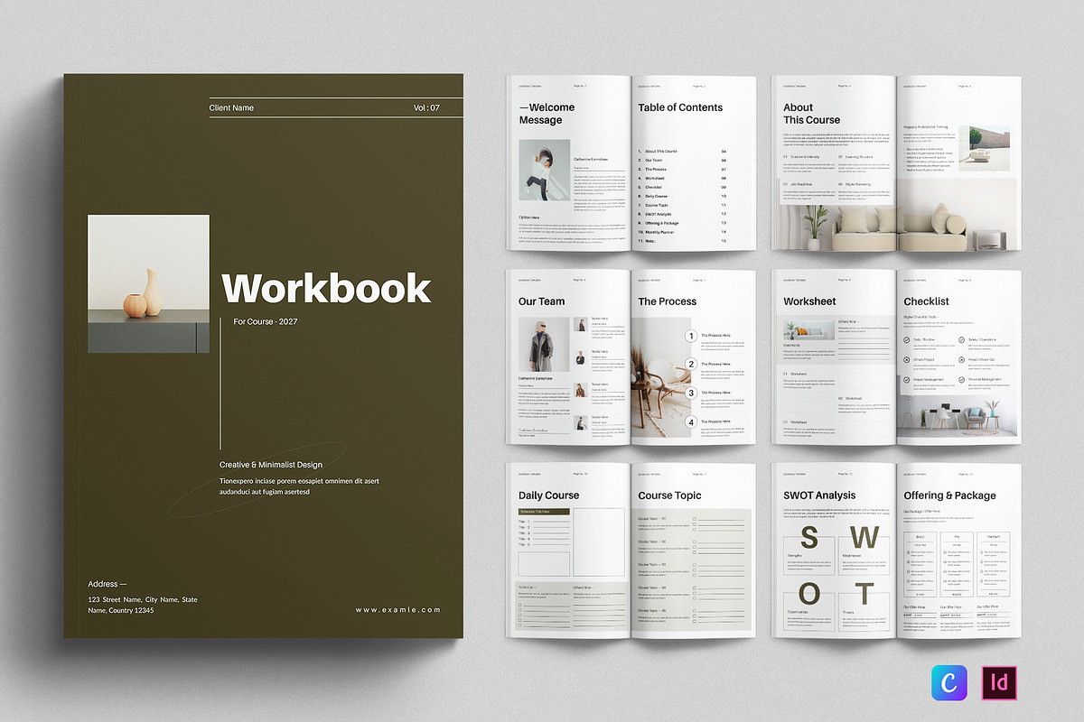The height and width of the screenshot is (722, 1084).
Task: Click the Daily Course page heading
Action: click(549, 495)
